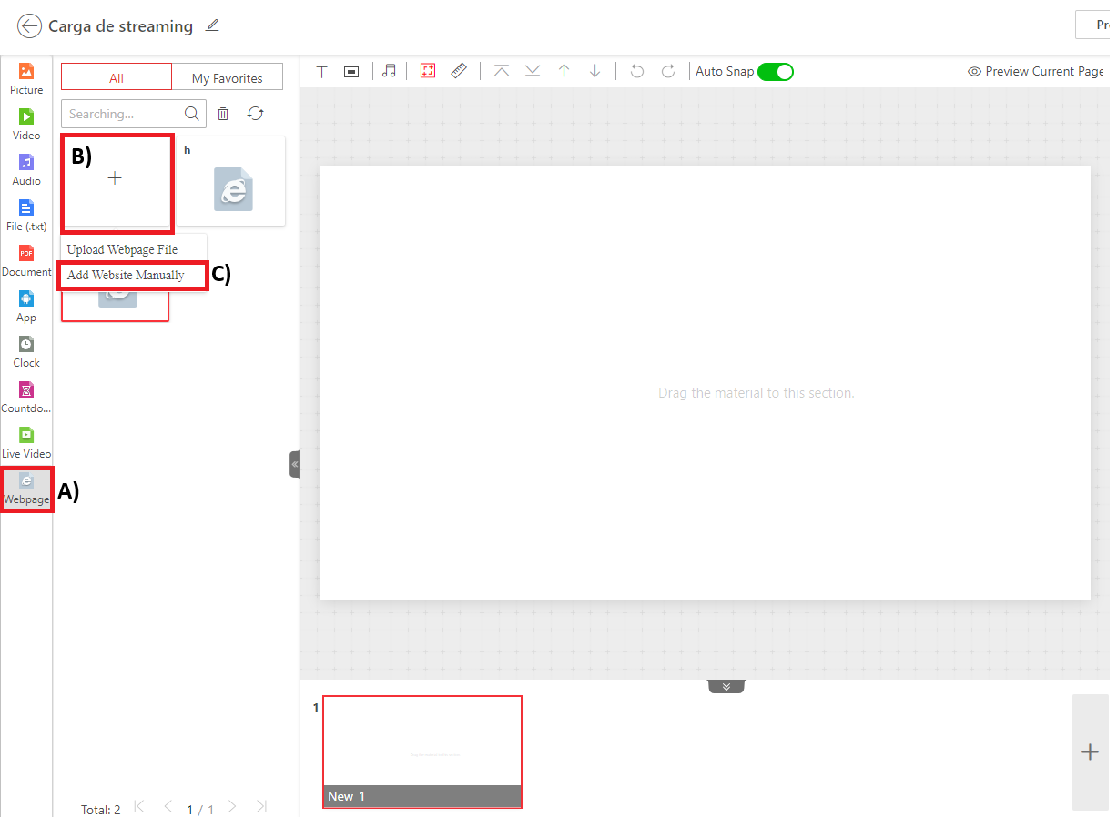1117x817 pixels.
Task: Collapse the page strip using double chevron
Action: point(726,686)
